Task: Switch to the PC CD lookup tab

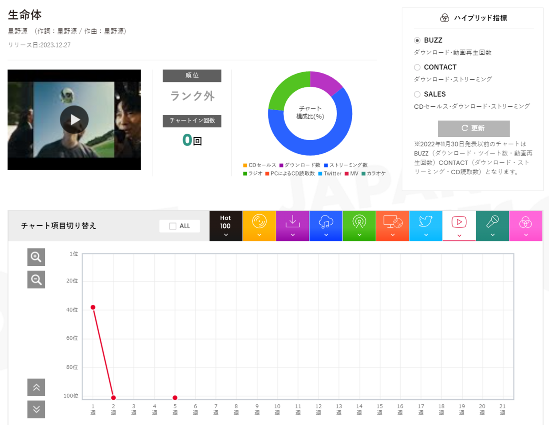Action: 393,226
